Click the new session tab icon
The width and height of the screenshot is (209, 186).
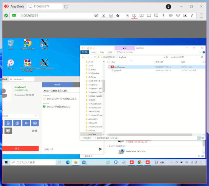pyautogui.click(x=66, y=7)
